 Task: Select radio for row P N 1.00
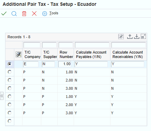pos(10,72)
